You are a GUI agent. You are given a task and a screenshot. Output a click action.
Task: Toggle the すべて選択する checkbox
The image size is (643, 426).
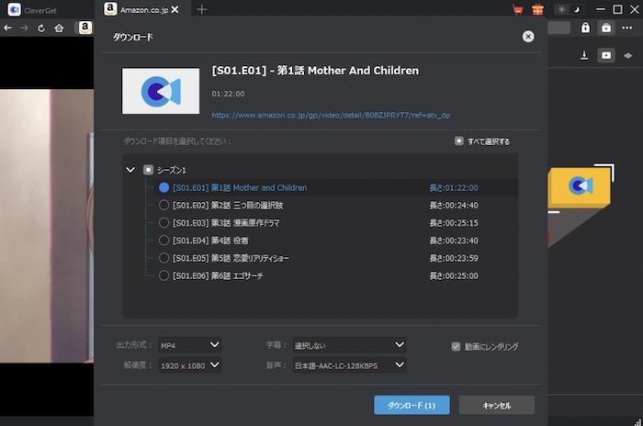click(x=459, y=141)
